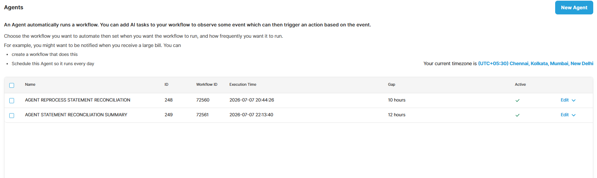Select workflow ID 72561 cell
Viewport: 597px width, 178px height.
202,115
